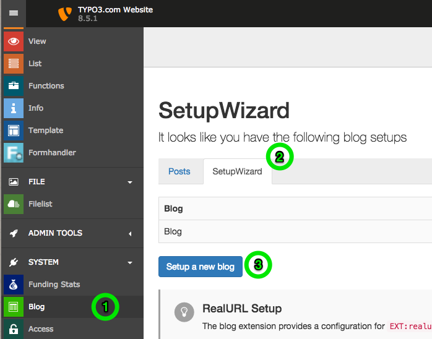Viewport: 432px width, 339px height.
Task: Click the TYPO3 logo in top bar
Action: click(64, 13)
